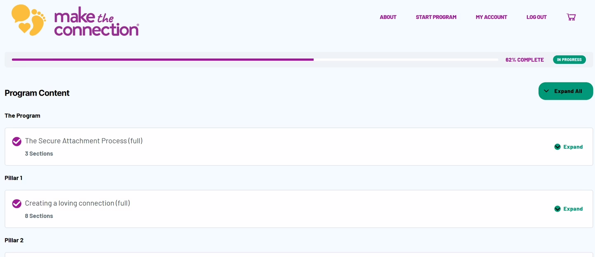Image resolution: width=595 pixels, height=257 pixels.
Task: Click the START PROGRAM link
Action: pos(436,17)
